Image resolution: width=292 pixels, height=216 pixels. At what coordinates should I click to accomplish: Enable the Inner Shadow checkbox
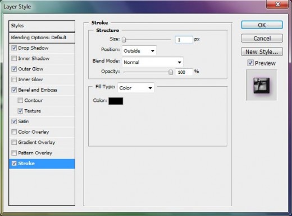14,58
